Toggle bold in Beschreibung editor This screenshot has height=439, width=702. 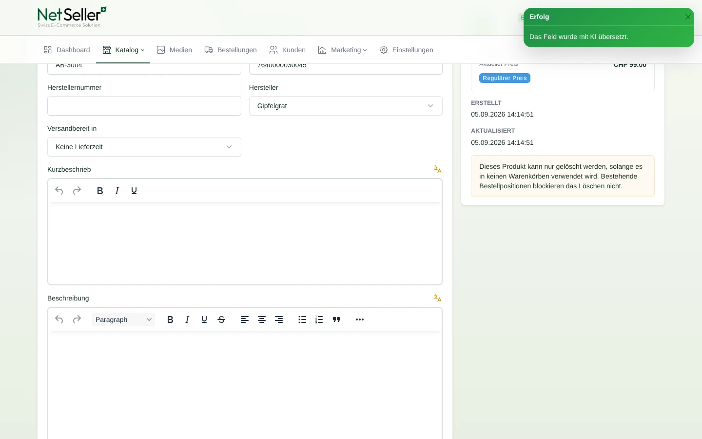(170, 319)
